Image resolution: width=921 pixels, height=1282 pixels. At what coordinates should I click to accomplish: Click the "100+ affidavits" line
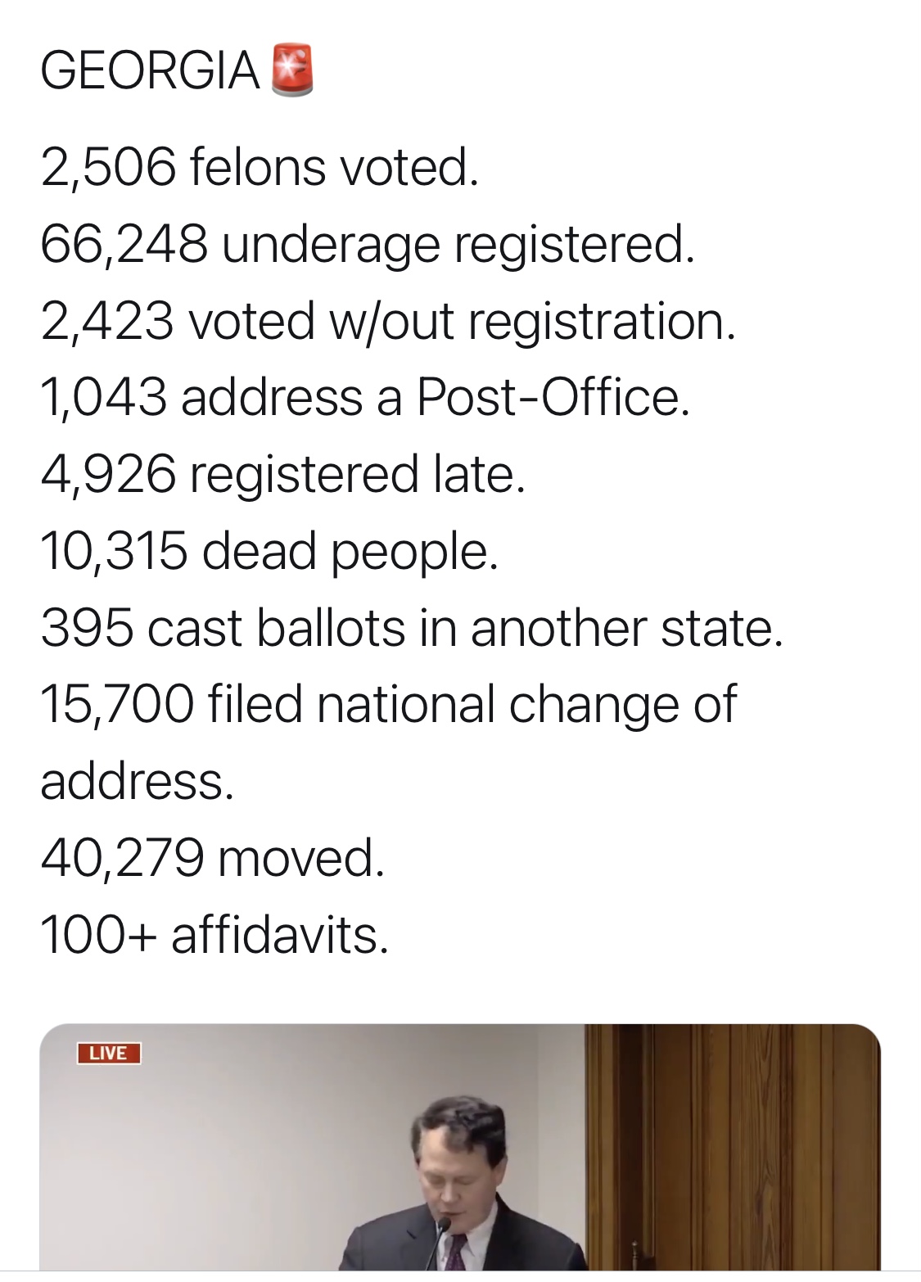tap(214, 935)
